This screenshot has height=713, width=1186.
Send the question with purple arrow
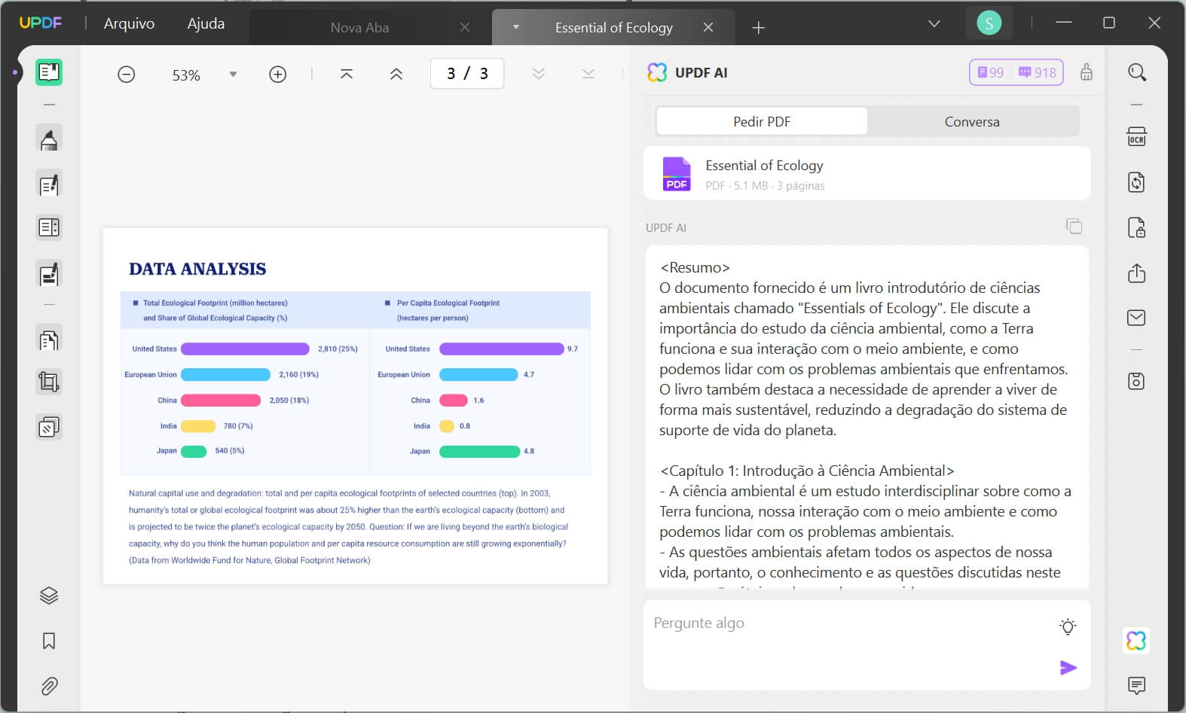pyautogui.click(x=1068, y=668)
